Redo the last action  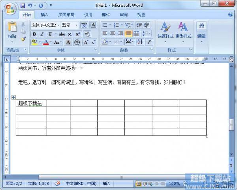click(41, 6)
